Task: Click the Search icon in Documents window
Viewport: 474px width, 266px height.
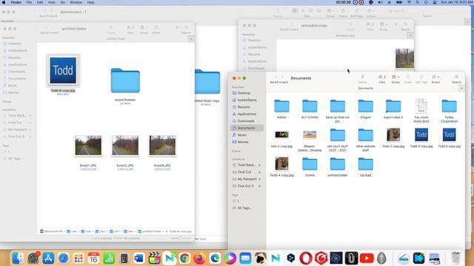Action: pos(456,77)
